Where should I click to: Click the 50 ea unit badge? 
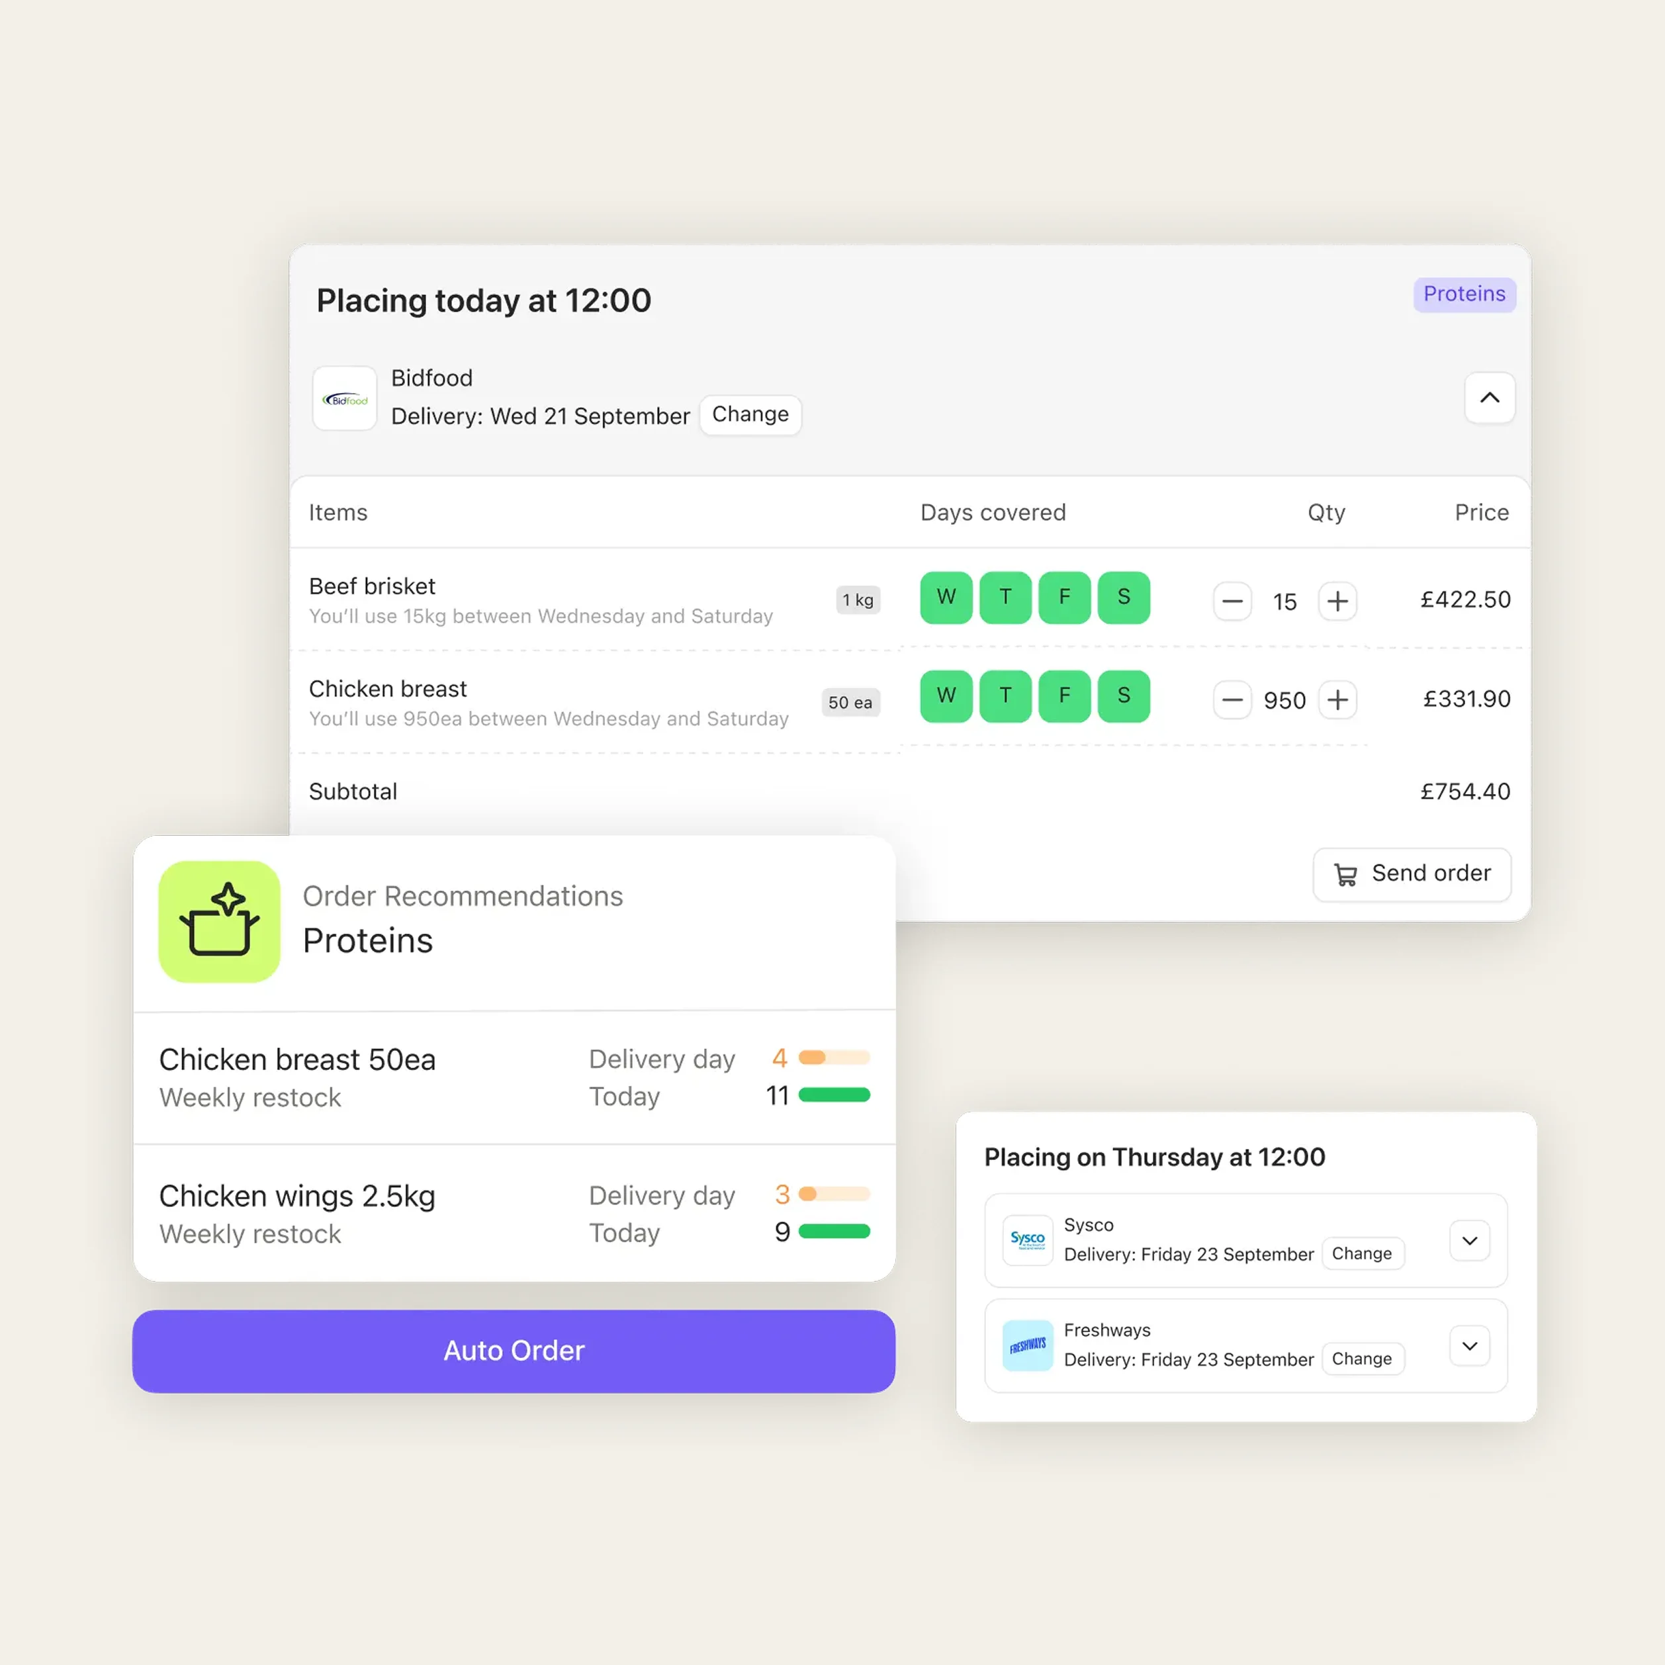(x=850, y=702)
